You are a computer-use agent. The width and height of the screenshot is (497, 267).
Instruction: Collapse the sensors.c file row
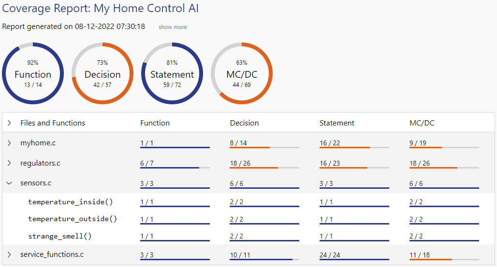point(9,183)
